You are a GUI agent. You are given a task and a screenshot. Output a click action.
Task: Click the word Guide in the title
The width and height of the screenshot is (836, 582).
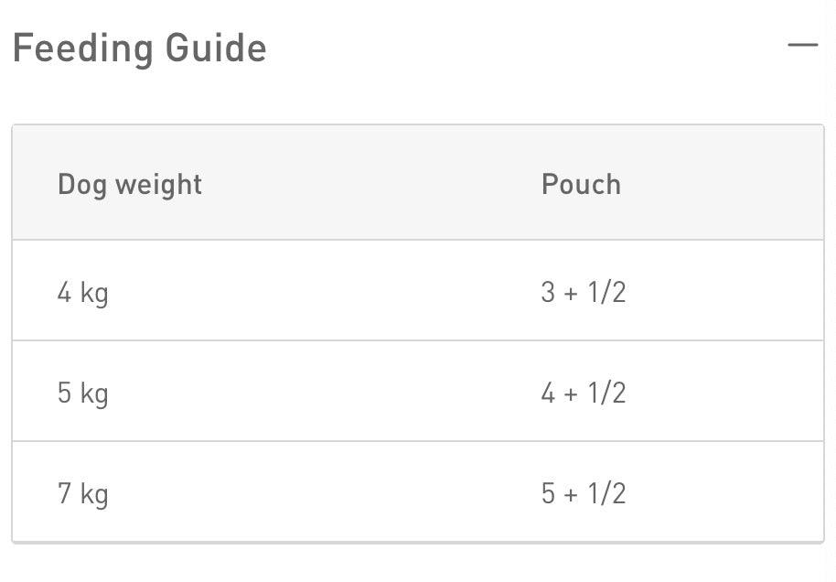(216, 48)
